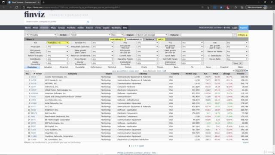Click the Register button

pos(243,28)
